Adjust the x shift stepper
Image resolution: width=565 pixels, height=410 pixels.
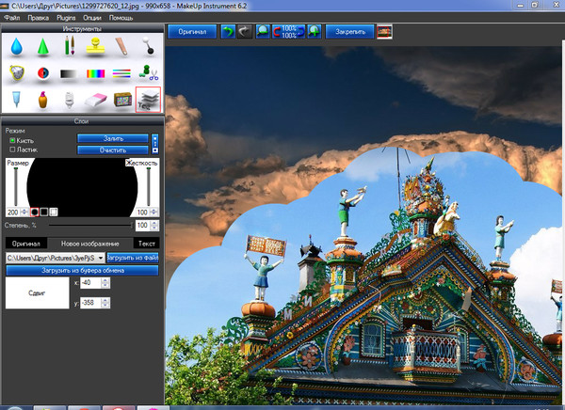point(105,283)
